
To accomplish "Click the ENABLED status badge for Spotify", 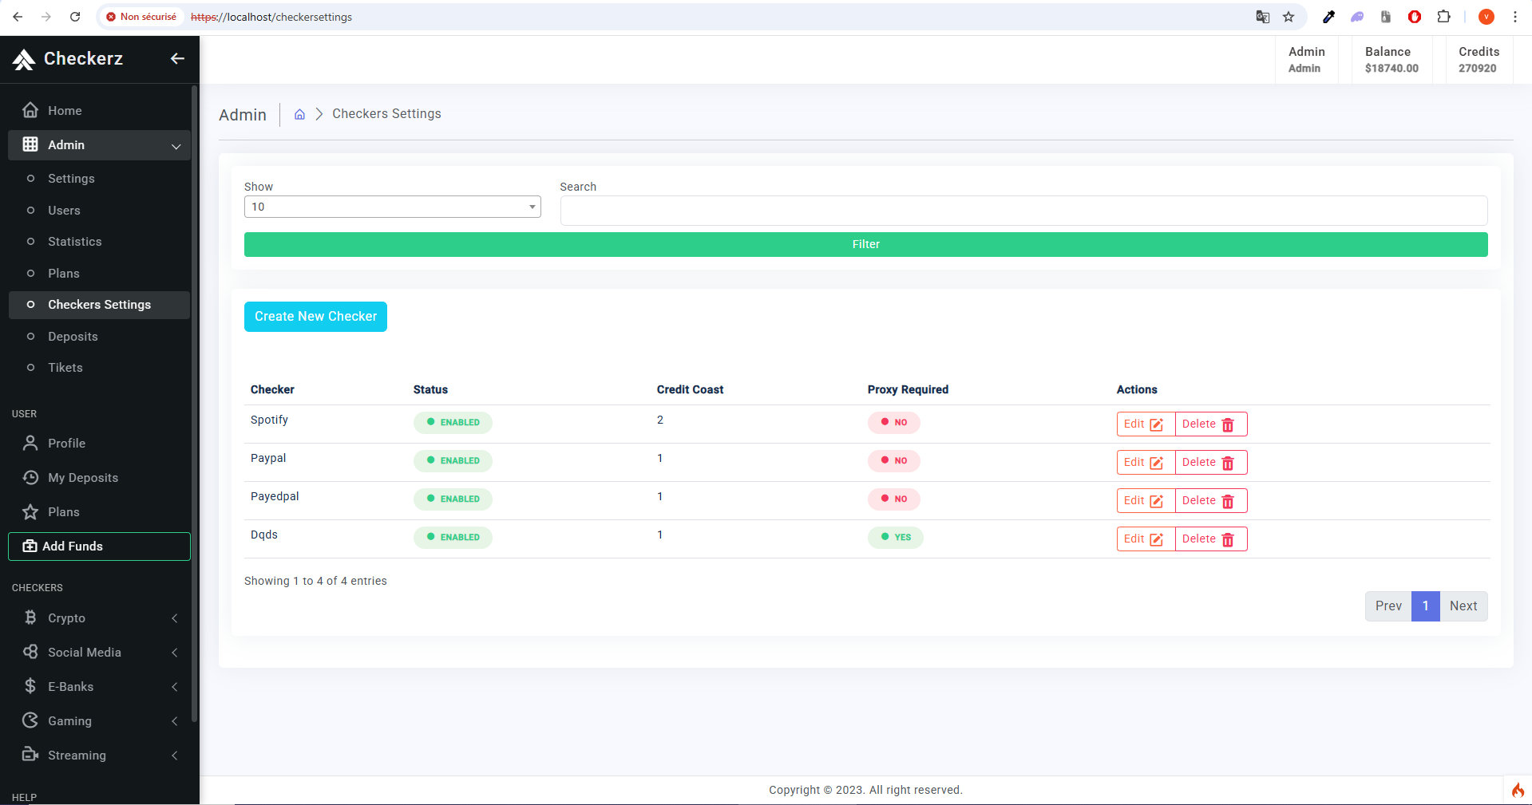I will (453, 422).
